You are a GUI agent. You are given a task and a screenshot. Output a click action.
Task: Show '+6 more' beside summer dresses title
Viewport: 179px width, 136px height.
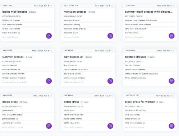coord(28,57)
